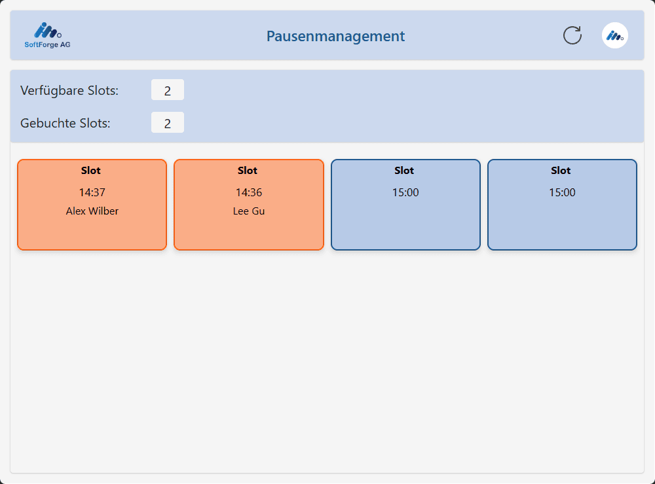Click the Gebuchte Slots label
Viewport: 655px width, 484px height.
pos(65,123)
